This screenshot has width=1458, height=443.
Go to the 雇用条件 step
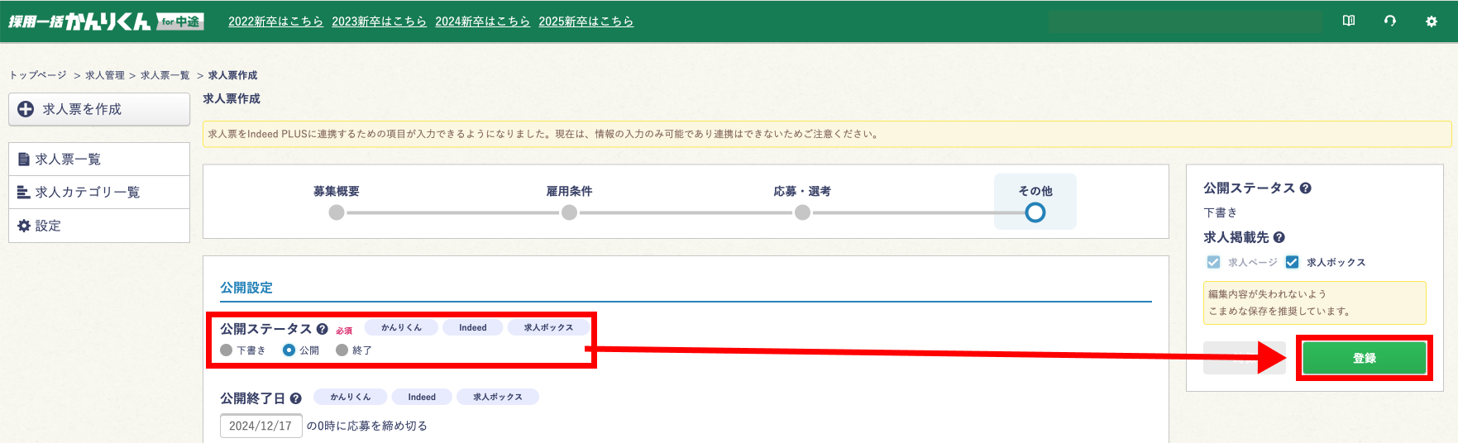[569, 202]
